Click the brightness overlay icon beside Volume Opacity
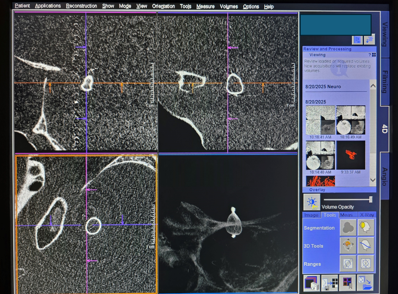 (x=312, y=202)
